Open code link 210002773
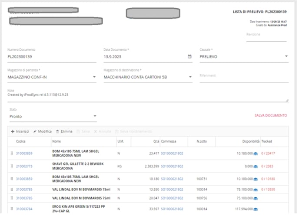 point(24,166)
